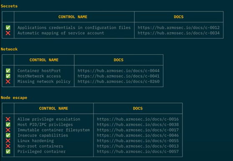Open docs link ending in c-0046
This screenshot has height=161, width=233.
point(138,135)
